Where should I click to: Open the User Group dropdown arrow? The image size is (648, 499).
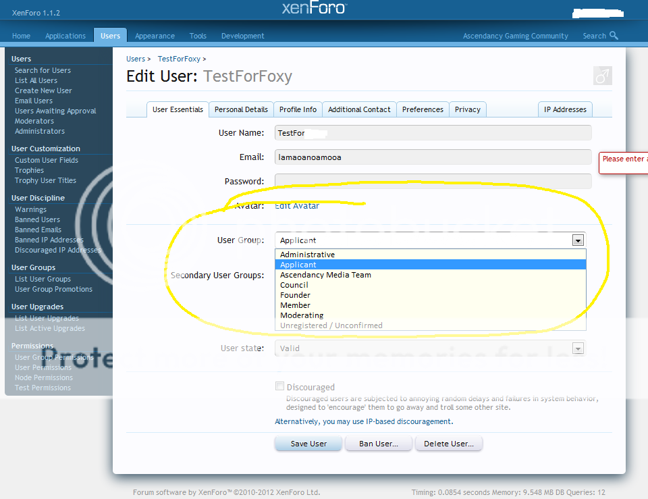click(577, 240)
